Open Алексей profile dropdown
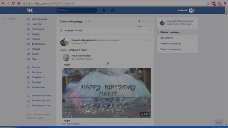Viewport: 228px width, 128px height. pos(187,10)
